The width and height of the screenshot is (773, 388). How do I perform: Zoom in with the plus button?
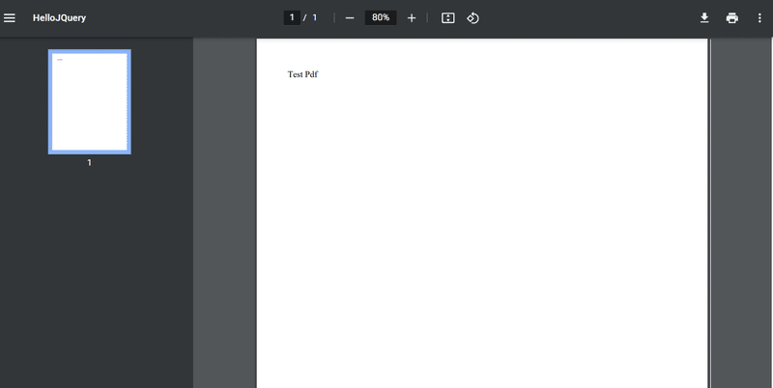coord(412,18)
